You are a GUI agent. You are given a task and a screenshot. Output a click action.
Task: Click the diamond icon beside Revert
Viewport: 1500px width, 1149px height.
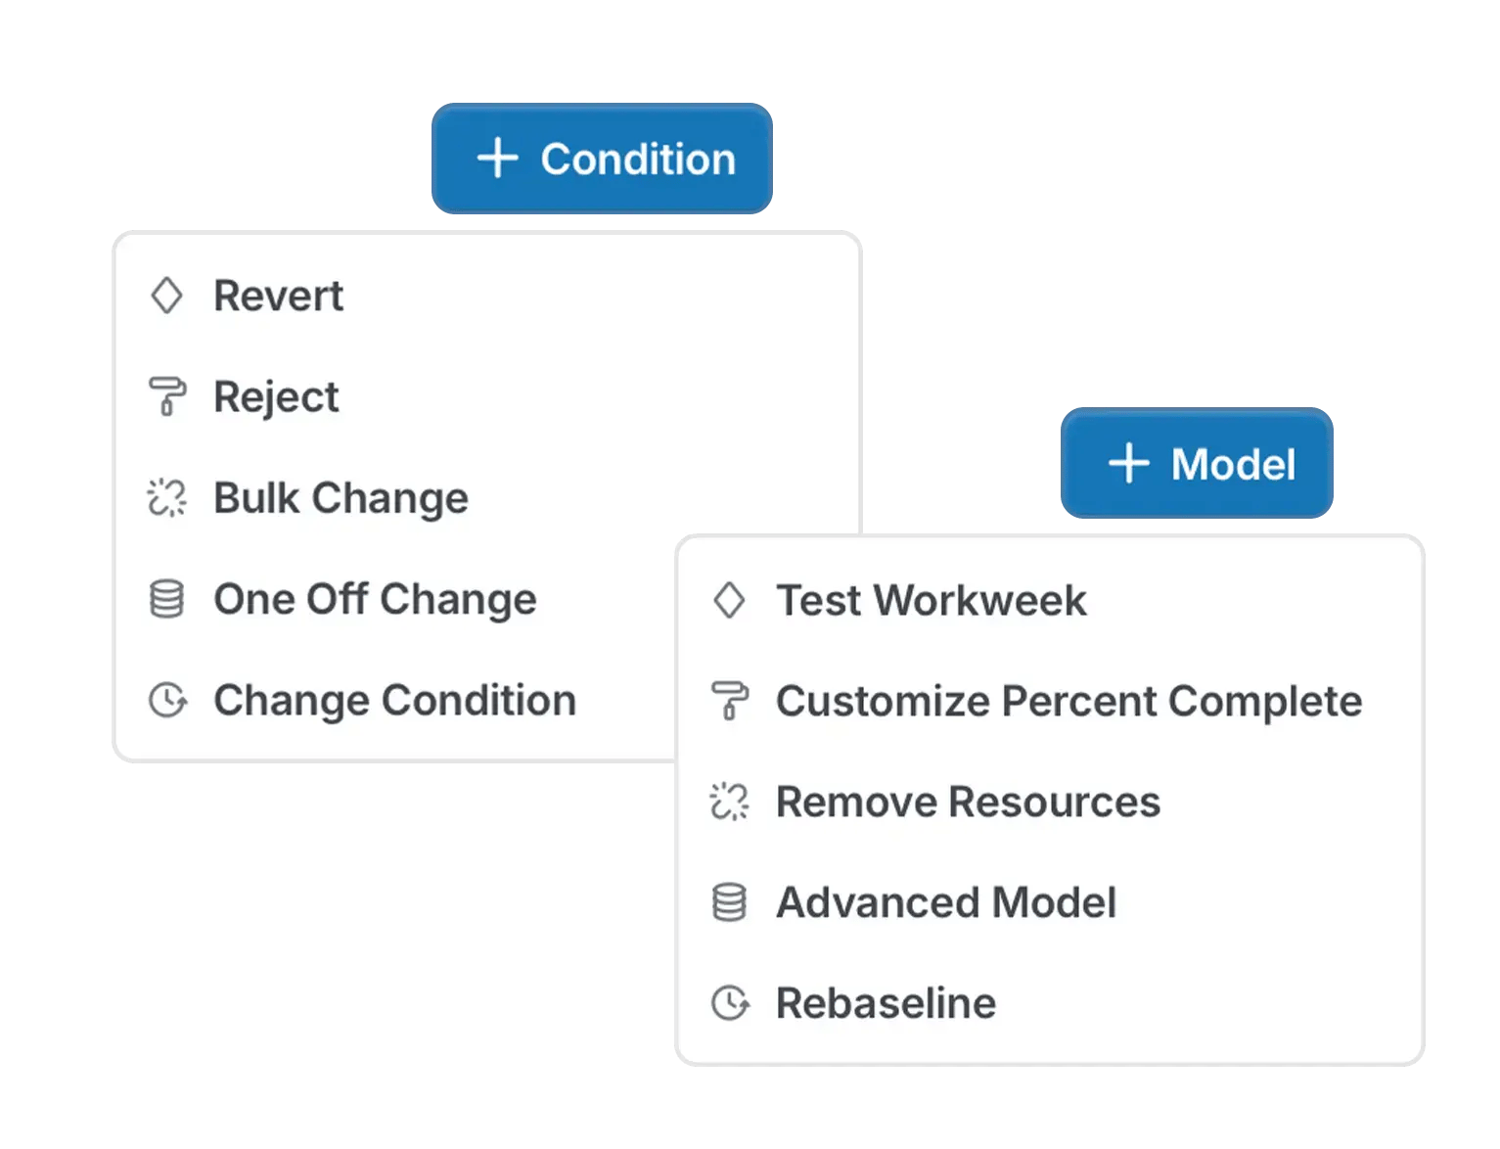[168, 296]
